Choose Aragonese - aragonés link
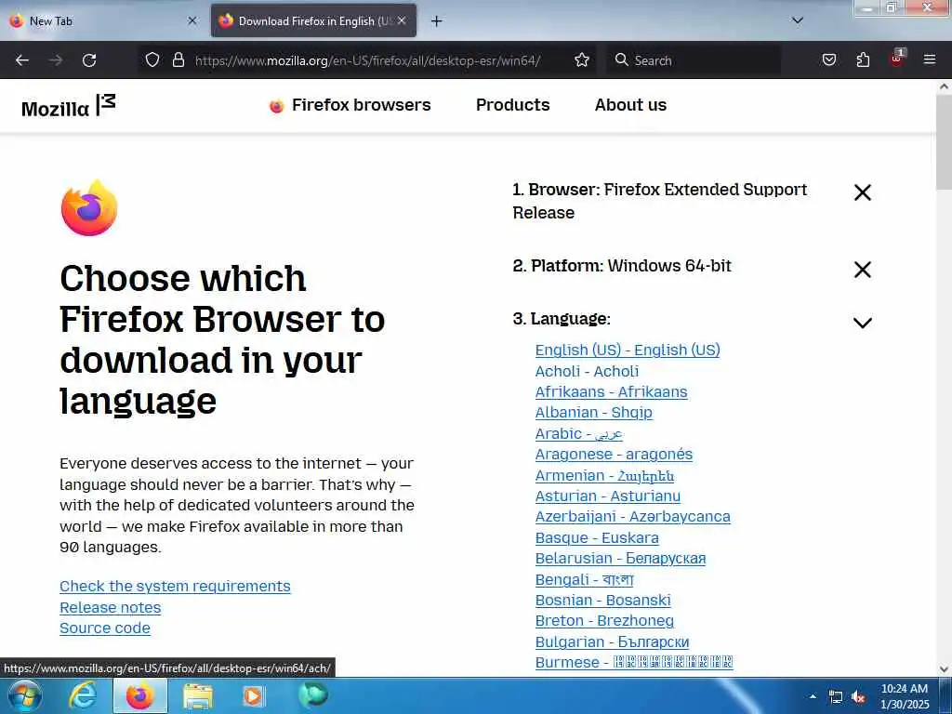 click(x=614, y=454)
